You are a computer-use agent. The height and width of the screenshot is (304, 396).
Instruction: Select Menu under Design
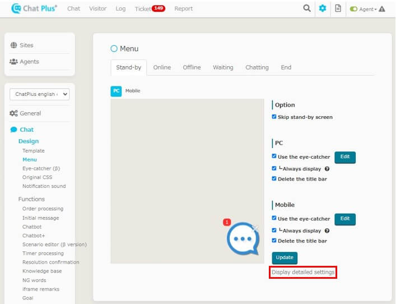(30, 160)
